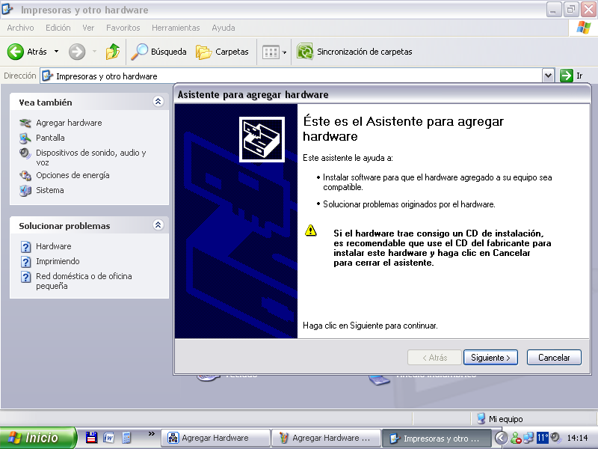The height and width of the screenshot is (449, 598).
Task: Open Opciones de energía
Action: [x=73, y=175]
